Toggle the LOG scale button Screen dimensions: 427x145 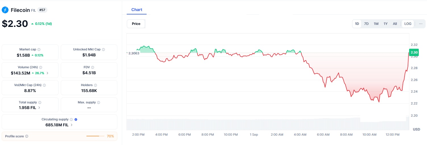tap(408, 24)
